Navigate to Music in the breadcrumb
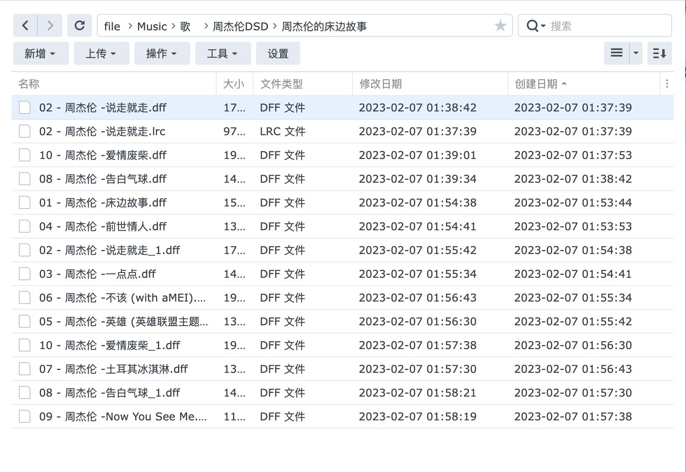 point(151,26)
